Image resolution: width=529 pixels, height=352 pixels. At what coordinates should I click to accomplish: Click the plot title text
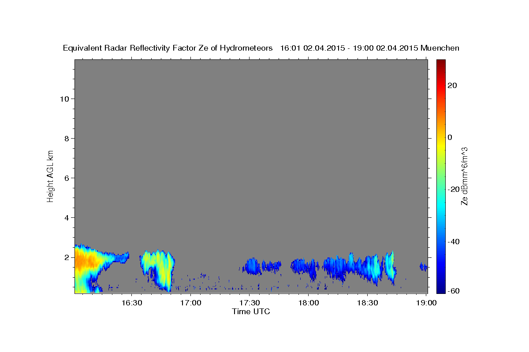pyautogui.click(x=261, y=48)
